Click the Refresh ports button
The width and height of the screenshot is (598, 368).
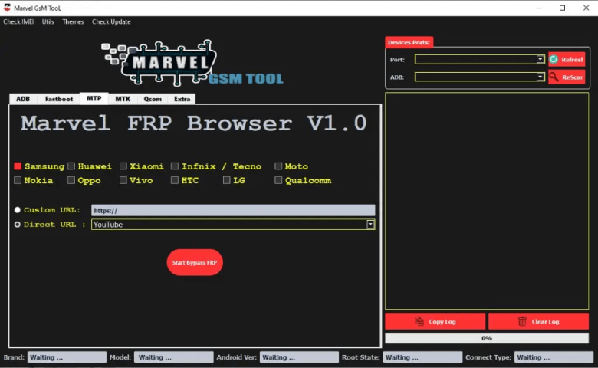pos(567,59)
